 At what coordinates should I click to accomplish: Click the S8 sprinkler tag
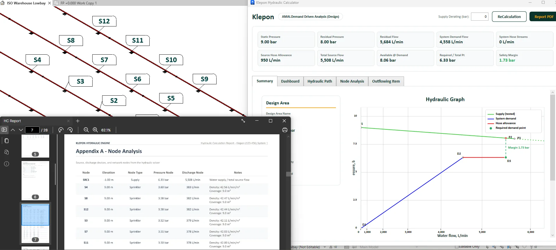click(71, 40)
